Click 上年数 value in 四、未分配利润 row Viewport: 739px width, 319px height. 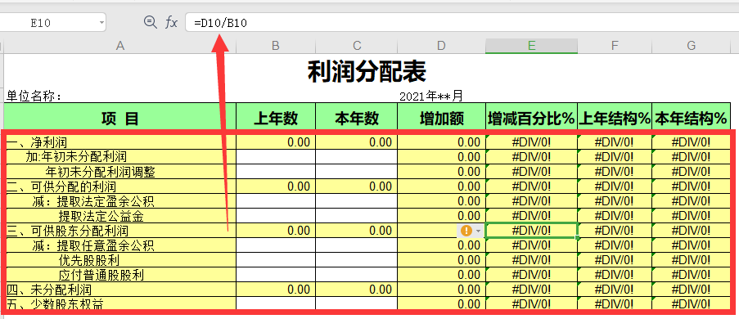tap(276, 290)
